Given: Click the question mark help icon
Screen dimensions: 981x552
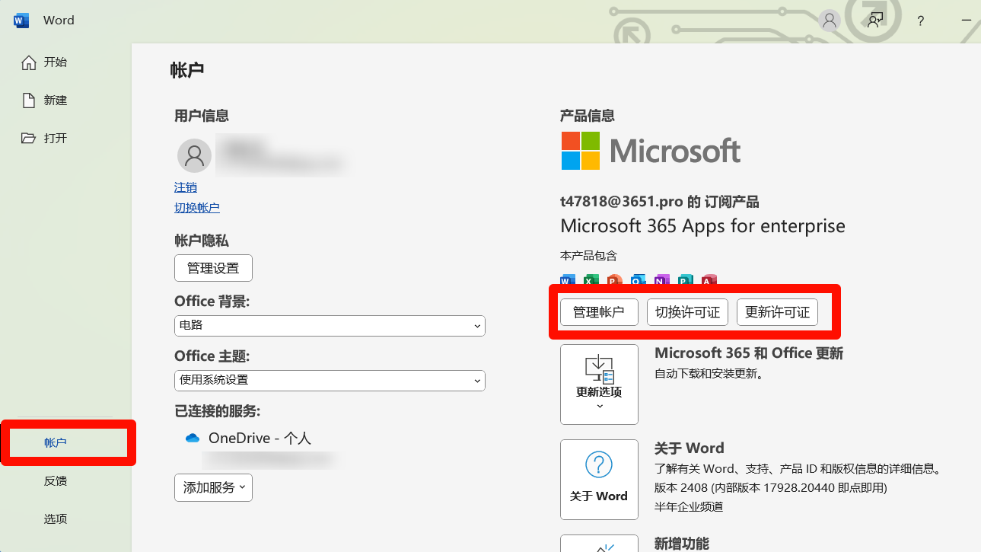Looking at the screenshot, I should 920,21.
